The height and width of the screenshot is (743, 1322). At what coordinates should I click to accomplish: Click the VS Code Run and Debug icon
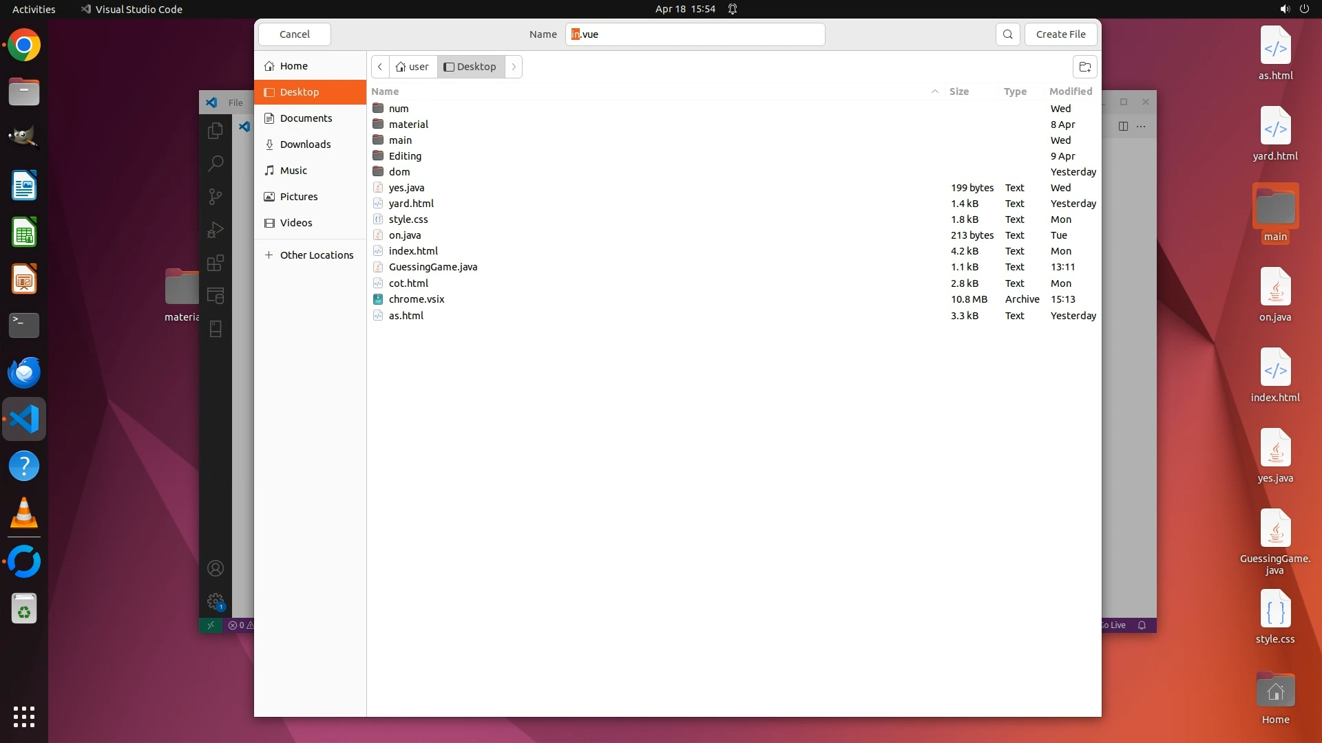click(216, 230)
